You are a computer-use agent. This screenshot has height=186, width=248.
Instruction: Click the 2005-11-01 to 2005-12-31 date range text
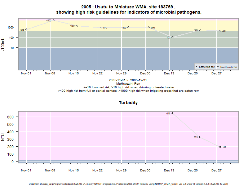click(x=128, y=80)
